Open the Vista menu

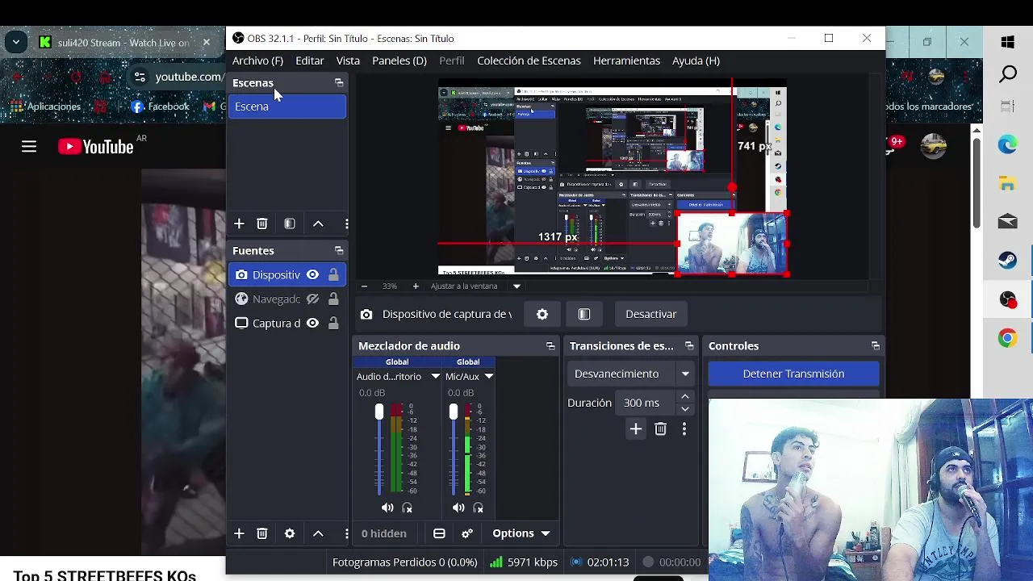pos(348,61)
